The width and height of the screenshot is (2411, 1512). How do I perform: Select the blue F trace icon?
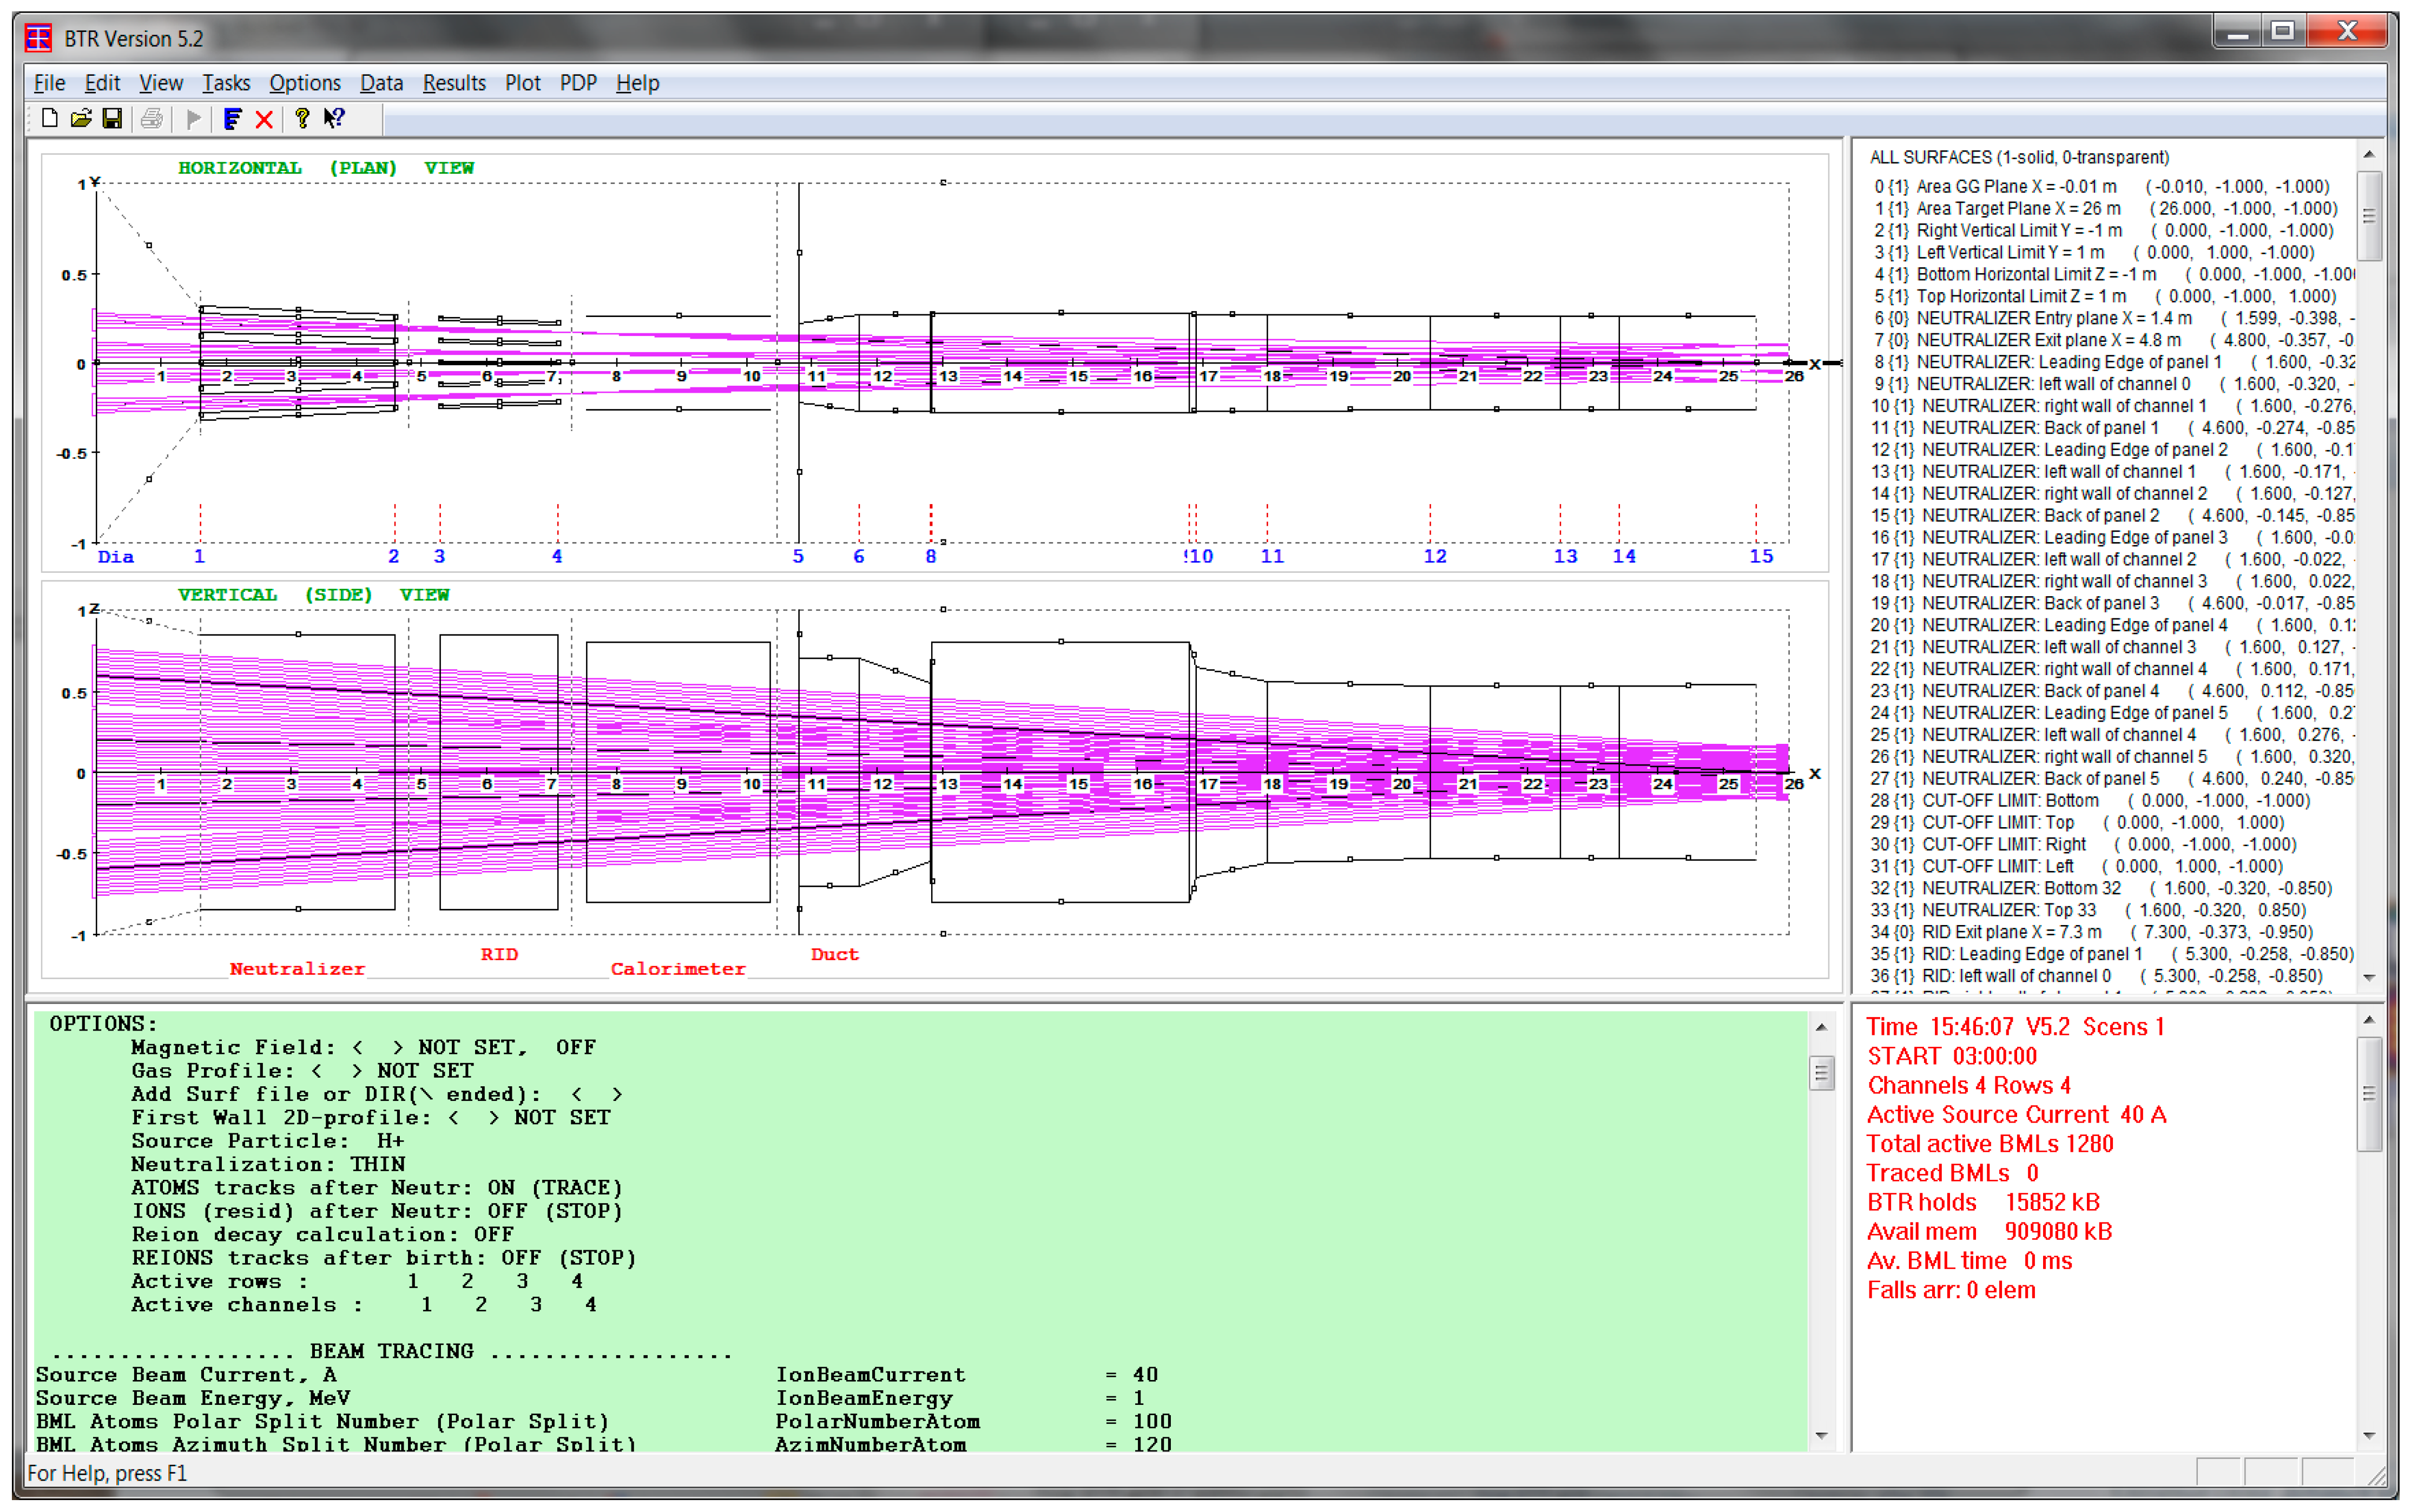[x=232, y=119]
